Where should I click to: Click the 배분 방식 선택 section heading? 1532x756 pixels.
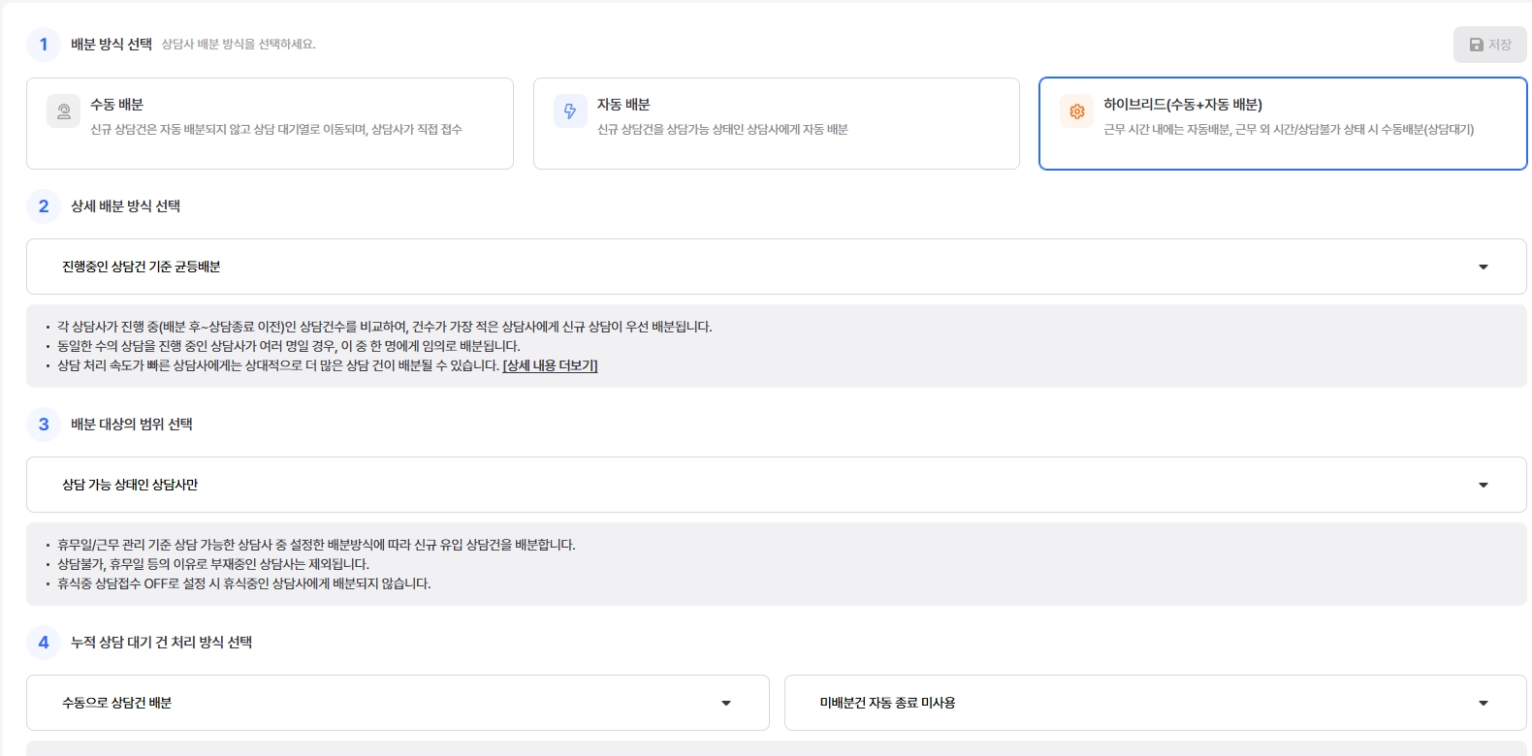pyautogui.click(x=112, y=45)
